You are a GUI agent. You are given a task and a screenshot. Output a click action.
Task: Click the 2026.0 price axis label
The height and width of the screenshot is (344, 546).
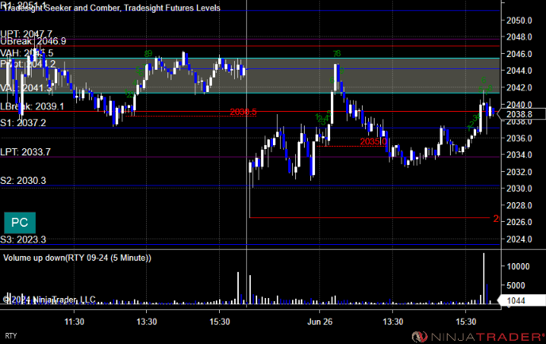pyautogui.click(x=519, y=222)
